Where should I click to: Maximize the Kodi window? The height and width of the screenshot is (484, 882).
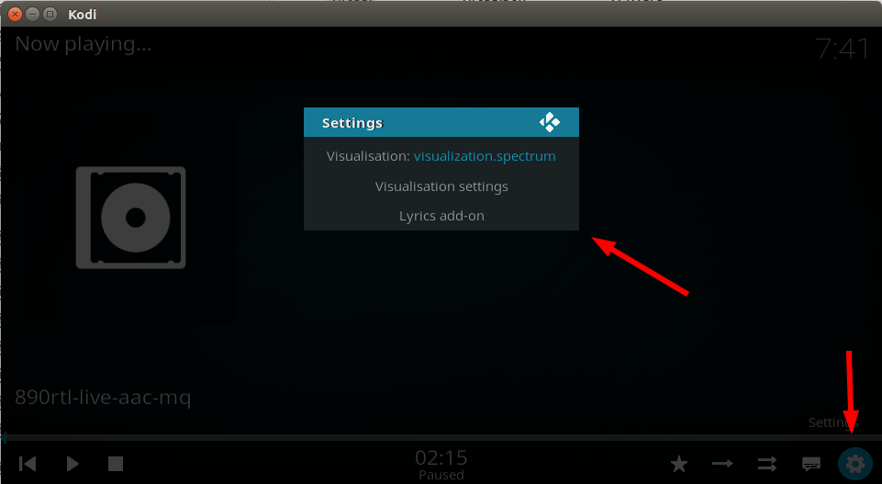tap(50, 14)
